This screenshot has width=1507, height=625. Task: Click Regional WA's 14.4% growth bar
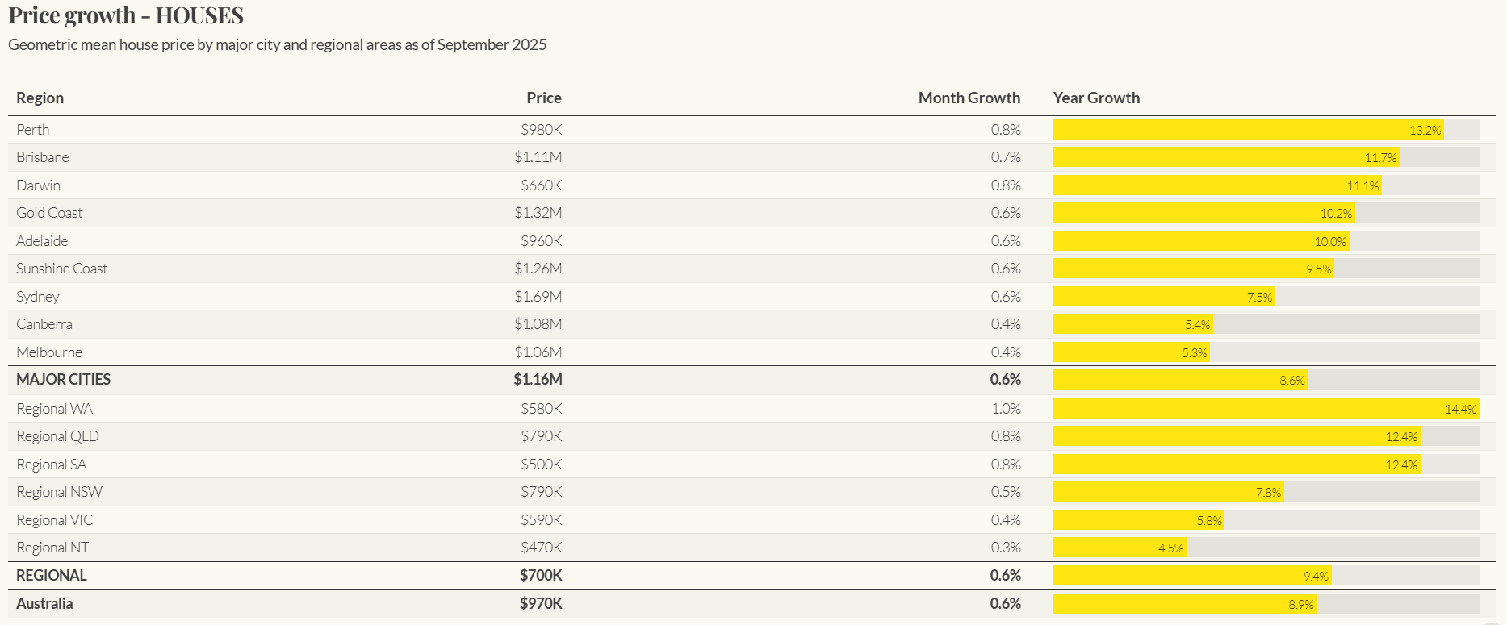[1266, 409]
